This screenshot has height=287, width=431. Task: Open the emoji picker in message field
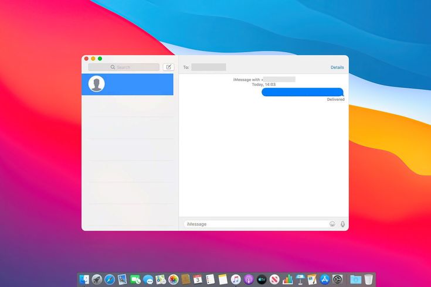pos(332,224)
